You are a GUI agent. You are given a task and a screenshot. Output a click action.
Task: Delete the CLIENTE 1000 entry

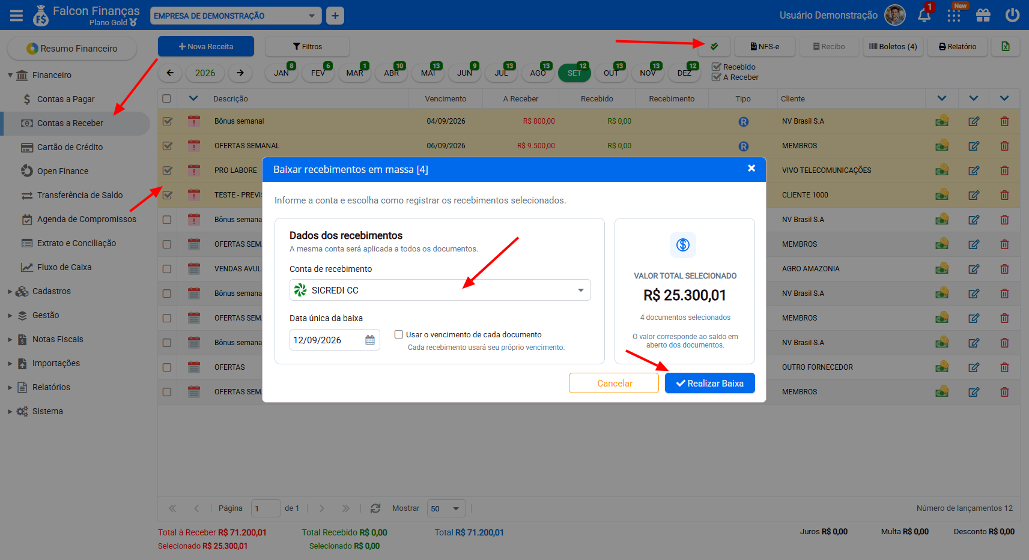[x=1004, y=195]
